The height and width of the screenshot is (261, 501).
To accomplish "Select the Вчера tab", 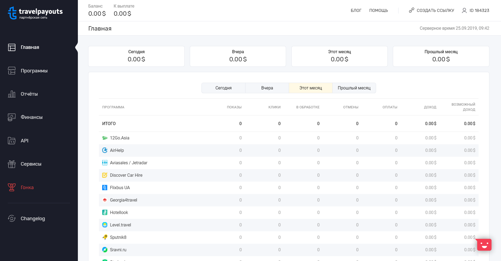I will (x=267, y=88).
